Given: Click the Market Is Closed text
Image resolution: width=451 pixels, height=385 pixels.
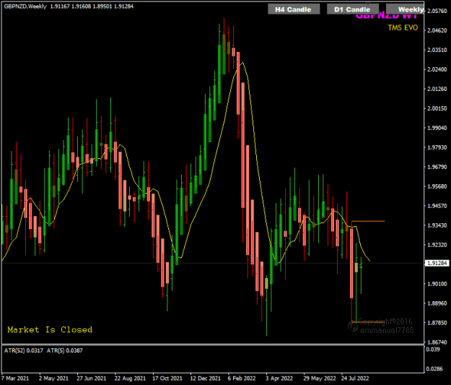Looking at the screenshot, I should (50, 329).
